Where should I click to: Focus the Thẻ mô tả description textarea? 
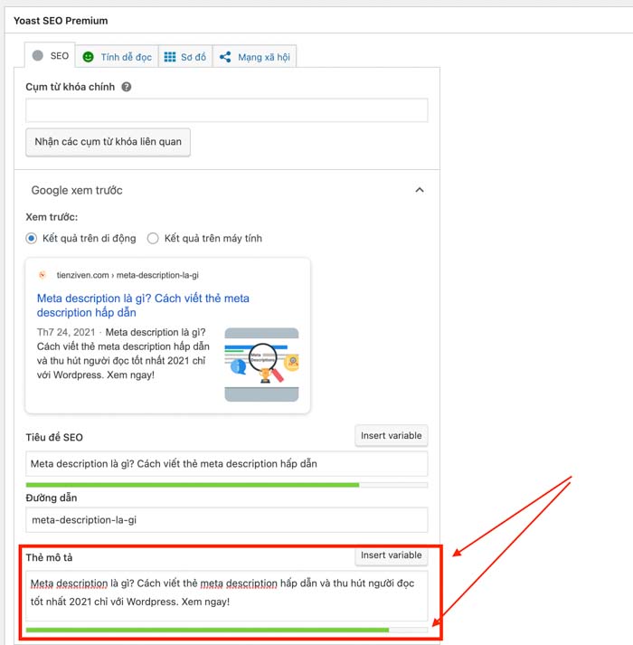(227, 595)
